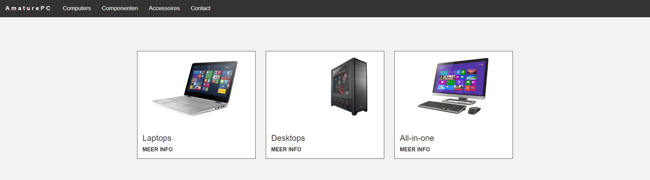Open the Componenten menu item
Image resolution: width=650 pixels, height=180 pixels.
120,8
